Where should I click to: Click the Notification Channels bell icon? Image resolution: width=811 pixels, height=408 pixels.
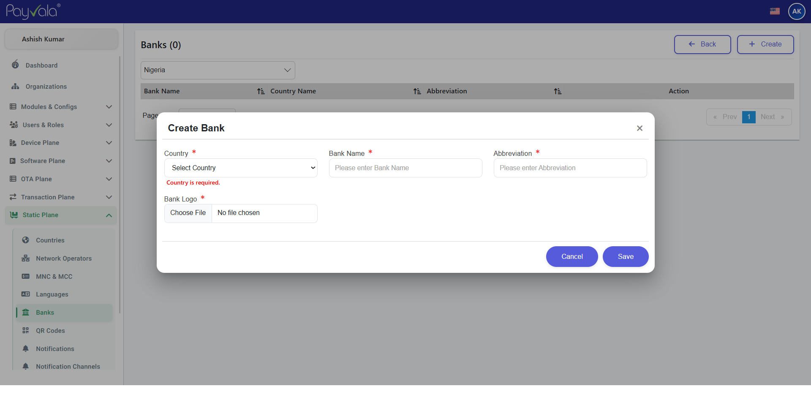26,366
